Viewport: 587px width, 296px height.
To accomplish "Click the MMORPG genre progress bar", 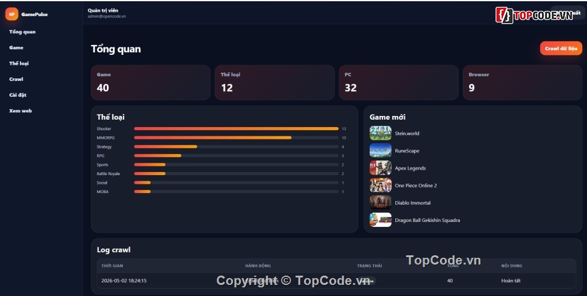I will 236,138.
